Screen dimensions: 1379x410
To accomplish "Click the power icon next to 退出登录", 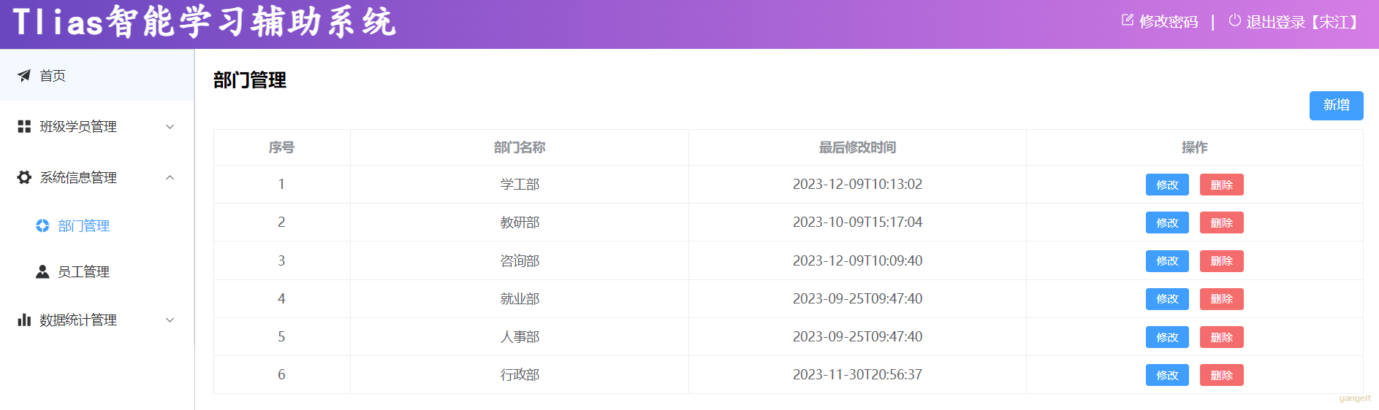I will coord(1234,20).
